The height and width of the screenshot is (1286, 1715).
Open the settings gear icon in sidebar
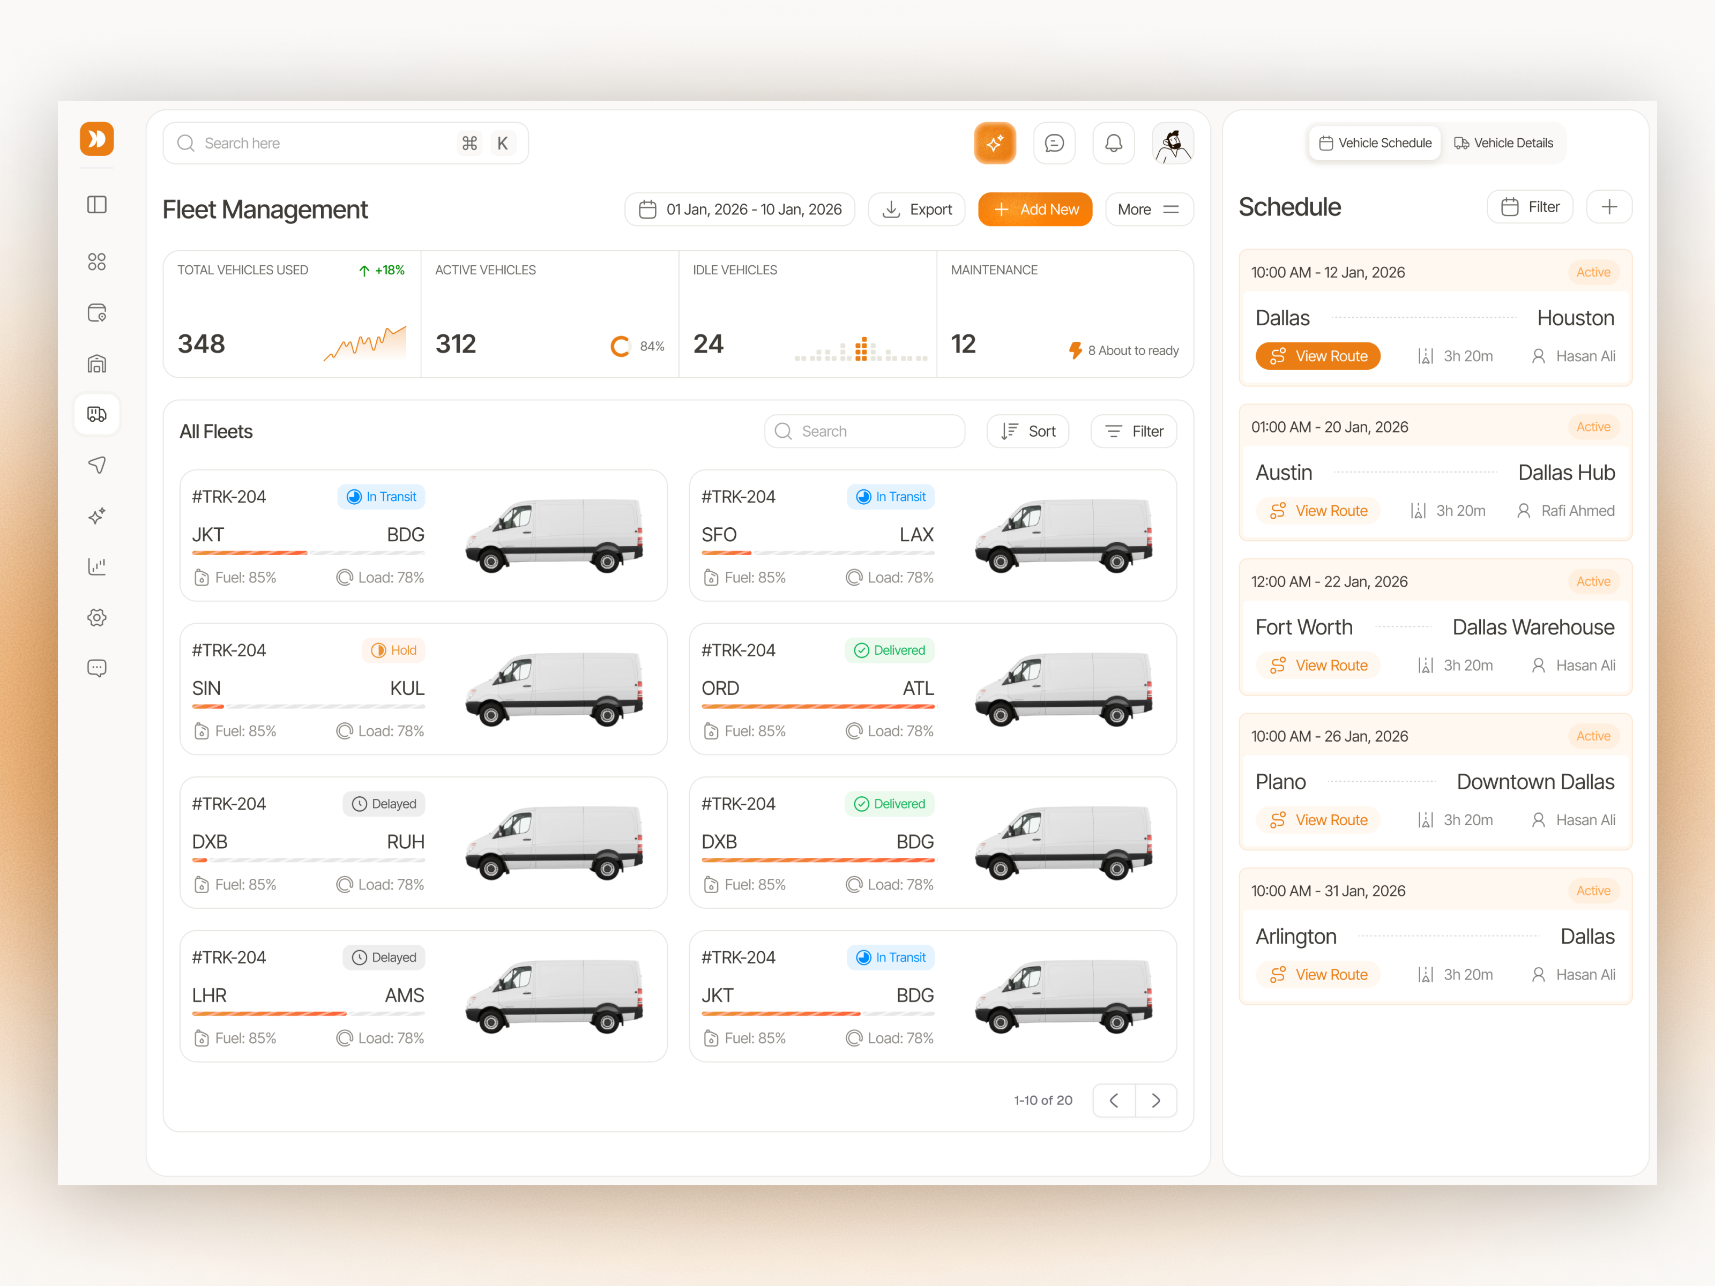[97, 618]
